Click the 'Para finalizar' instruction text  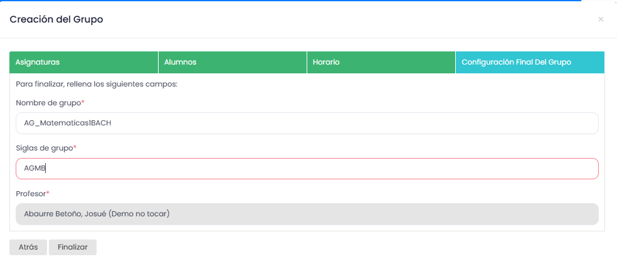(97, 84)
